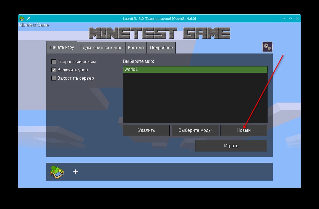Click the plus icon to install games
The width and height of the screenshot is (319, 209).
pyautogui.click(x=76, y=172)
